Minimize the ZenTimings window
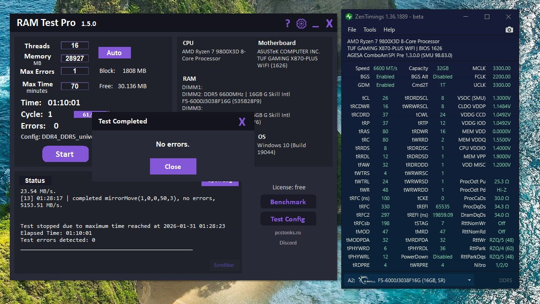 [x=466, y=17]
